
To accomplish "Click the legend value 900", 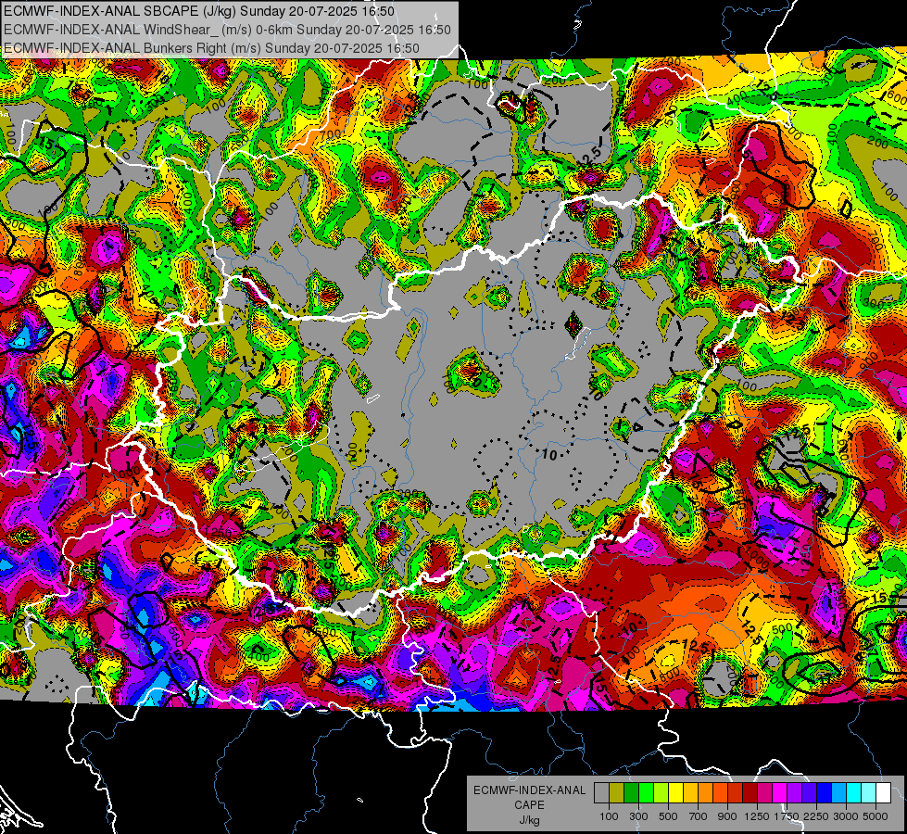I will pyautogui.click(x=727, y=816).
